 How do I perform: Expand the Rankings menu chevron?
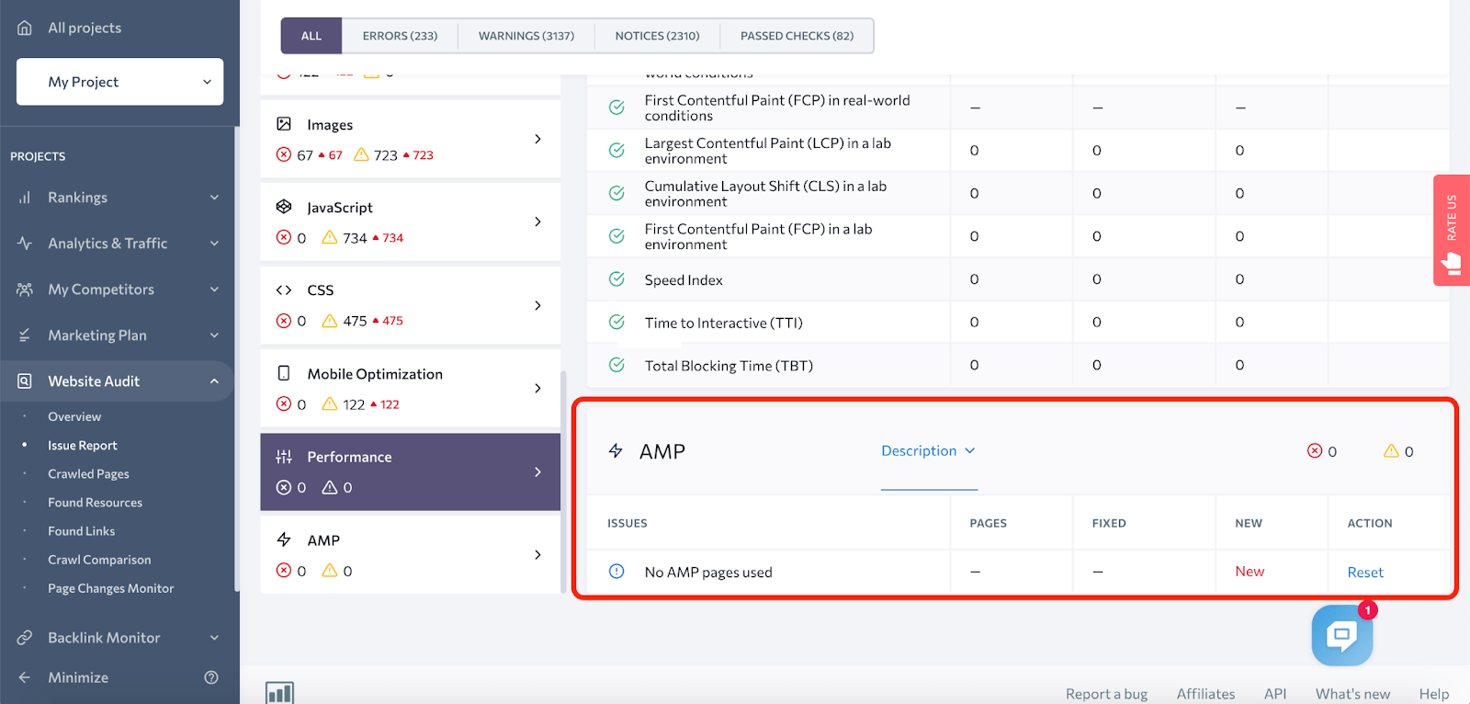pos(214,198)
